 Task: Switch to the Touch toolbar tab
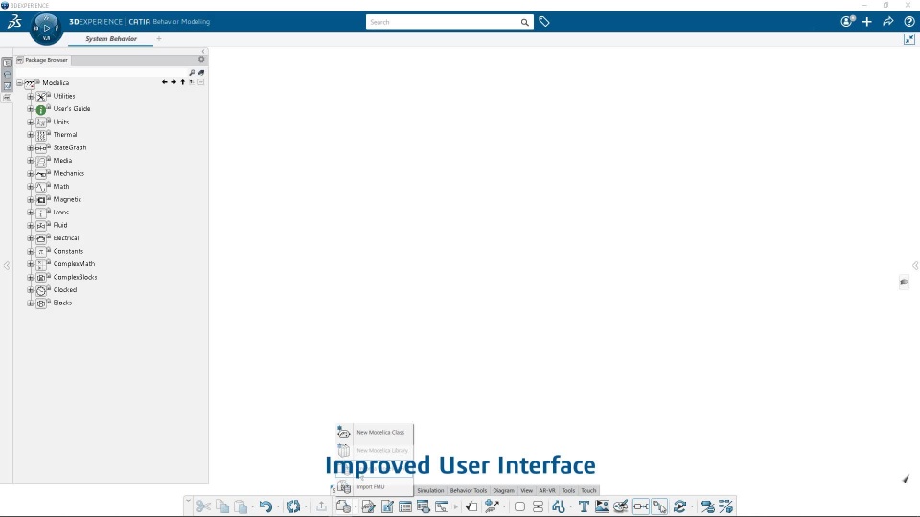[x=588, y=490]
